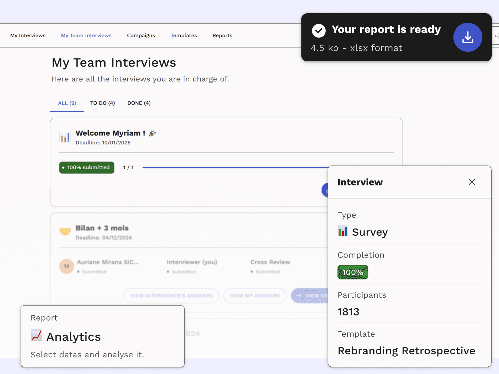Click the Rebranding Retrospective template name
Viewport: 499px width, 374px height.
point(407,351)
